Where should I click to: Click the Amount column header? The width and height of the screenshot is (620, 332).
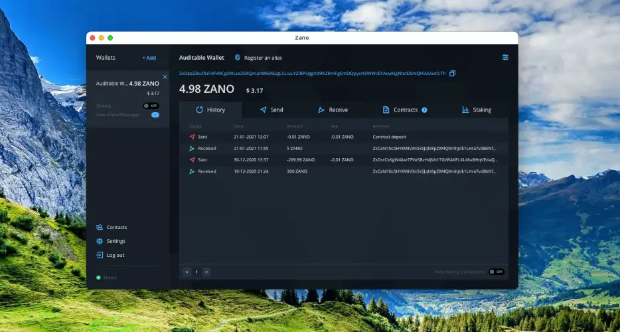point(295,126)
